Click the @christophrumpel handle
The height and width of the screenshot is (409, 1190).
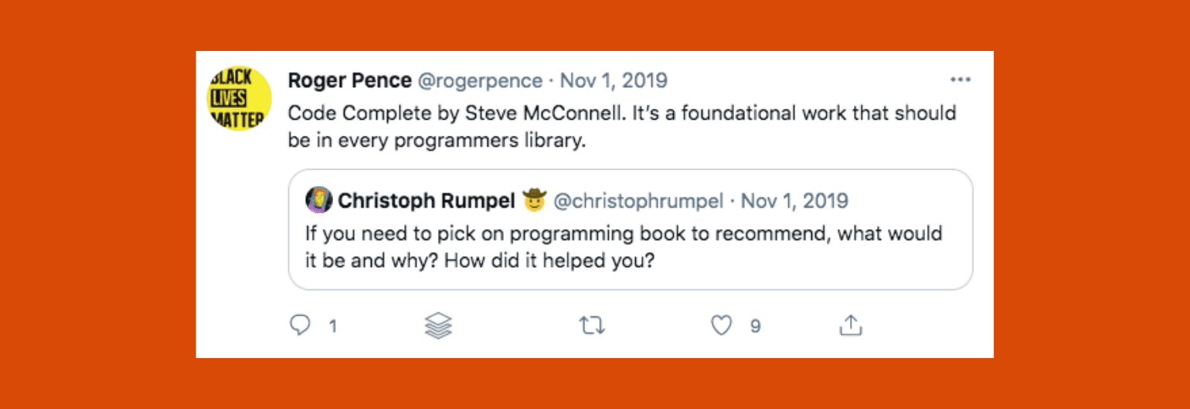pos(639,201)
